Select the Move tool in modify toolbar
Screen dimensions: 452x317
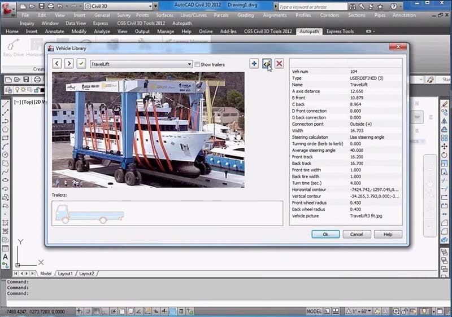(444, 147)
